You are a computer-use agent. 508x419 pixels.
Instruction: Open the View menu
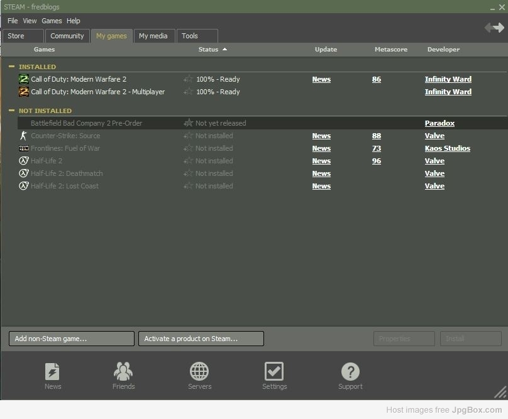click(30, 21)
